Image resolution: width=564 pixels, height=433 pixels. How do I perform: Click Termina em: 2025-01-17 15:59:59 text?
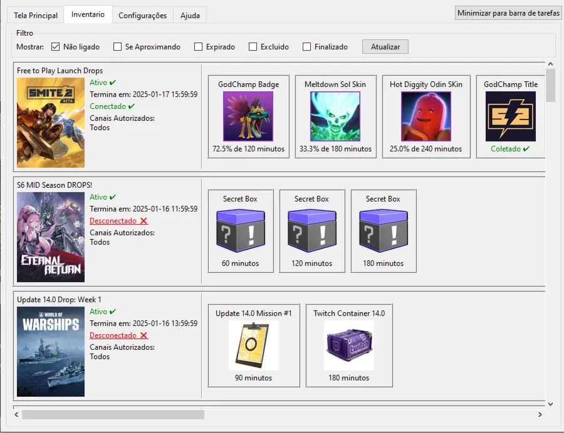click(144, 94)
